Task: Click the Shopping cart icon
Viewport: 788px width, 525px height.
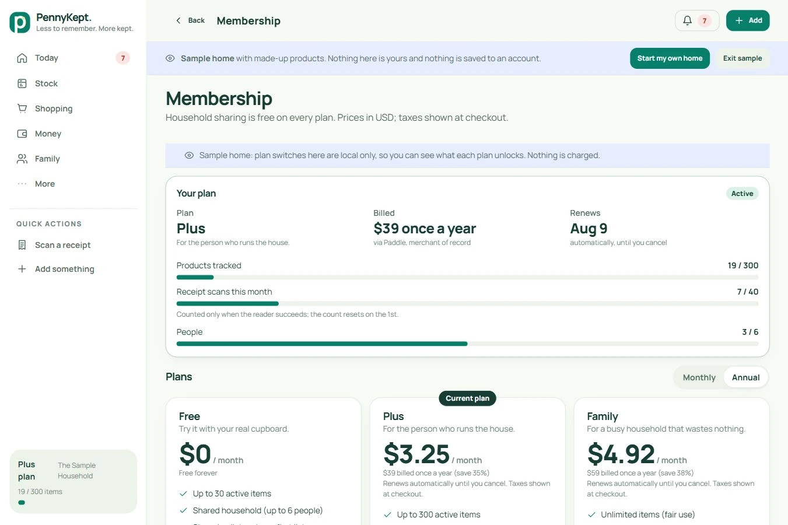Action: pyautogui.click(x=22, y=108)
